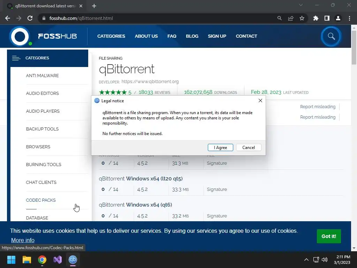Click the Fosshub round logo
This screenshot has width=357, height=268.
pyautogui.click(x=20, y=36)
